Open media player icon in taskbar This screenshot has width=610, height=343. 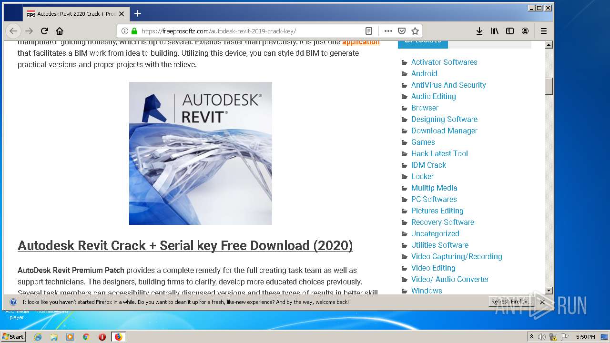pos(70,337)
